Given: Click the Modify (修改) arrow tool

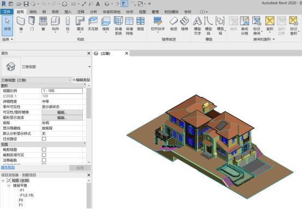Looking at the screenshot, I should [x=8, y=26].
